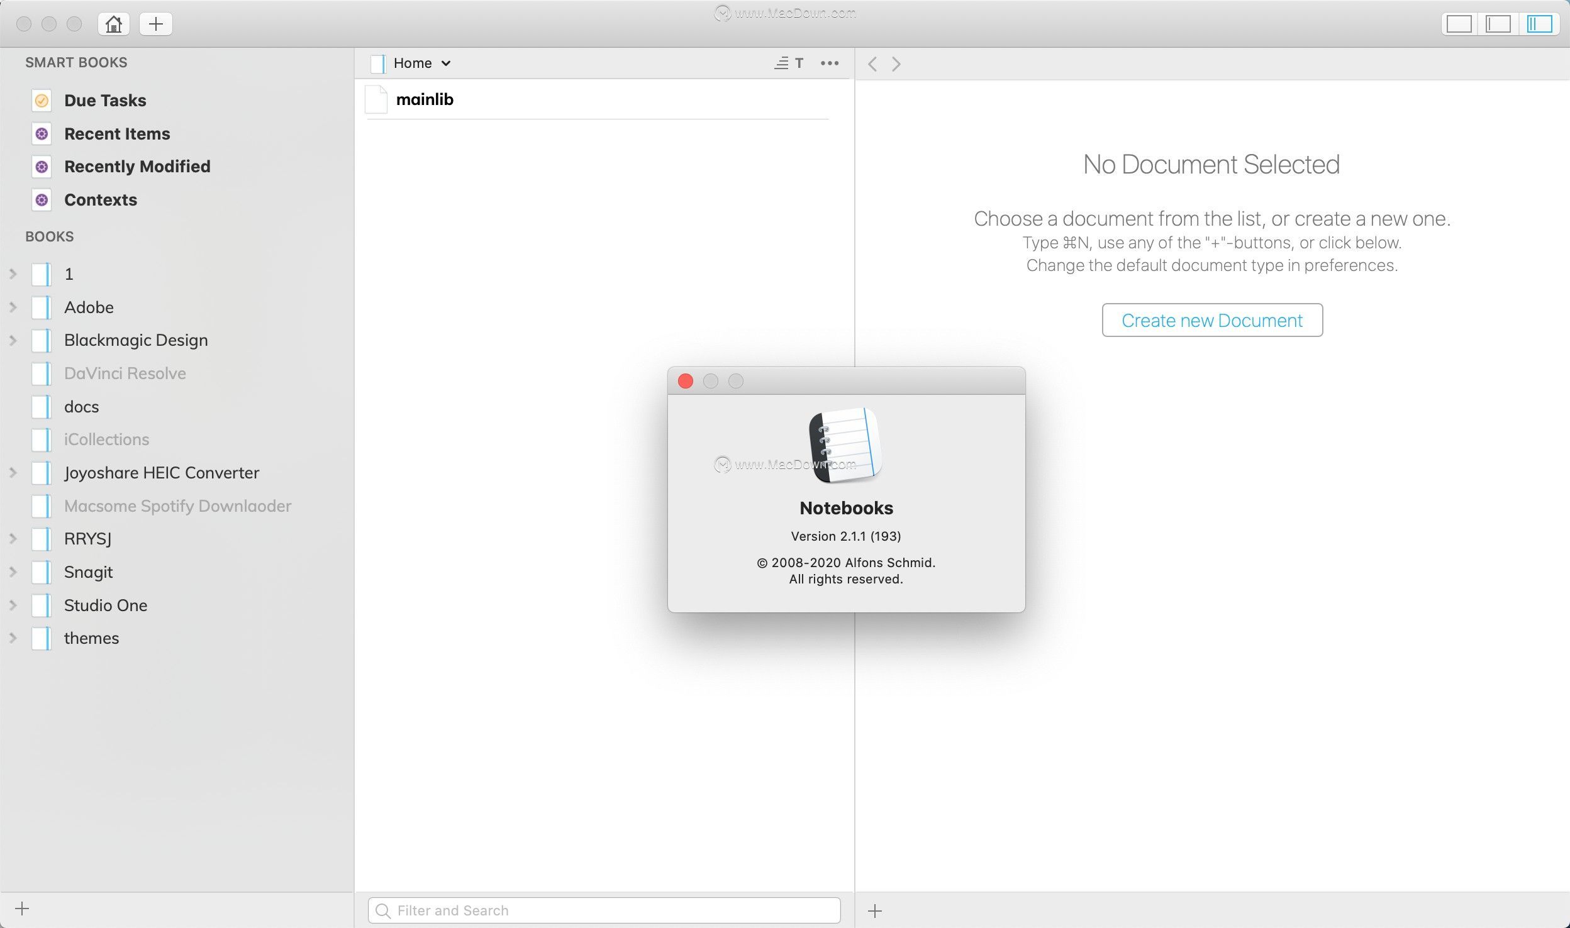
Task: Expand the Studio One book
Action: [x=13, y=605]
